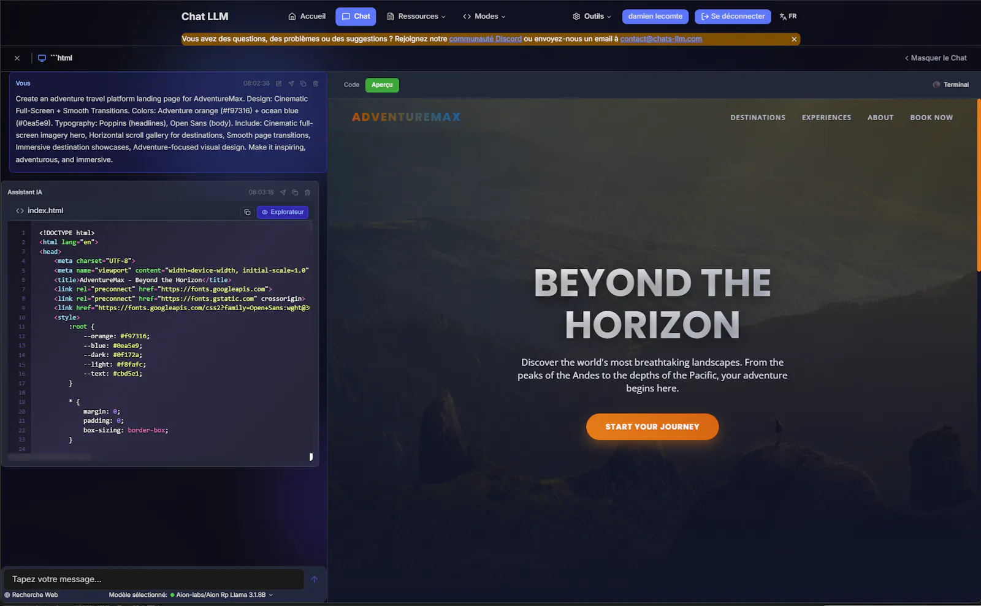This screenshot has width=981, height=606.
Task: Click the '<!DOCTYPE html>' code line
Action: coord(67,233)
